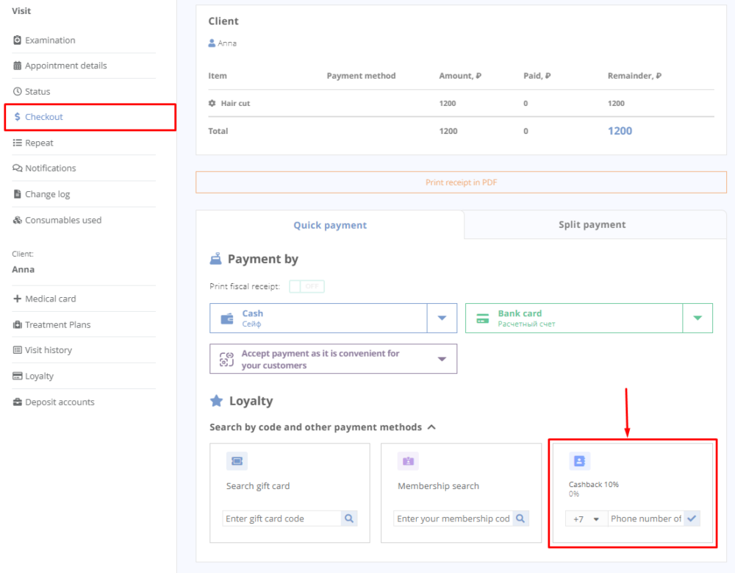Open the Bank card dropdown arrow

[x=698, y=318]
